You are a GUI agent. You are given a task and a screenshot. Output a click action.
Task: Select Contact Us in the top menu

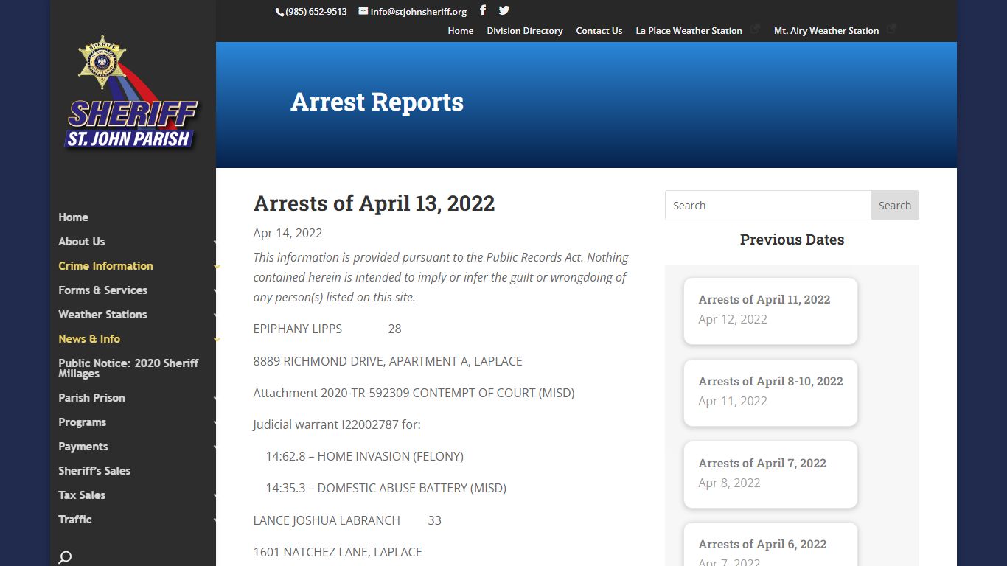click(599, 31)
